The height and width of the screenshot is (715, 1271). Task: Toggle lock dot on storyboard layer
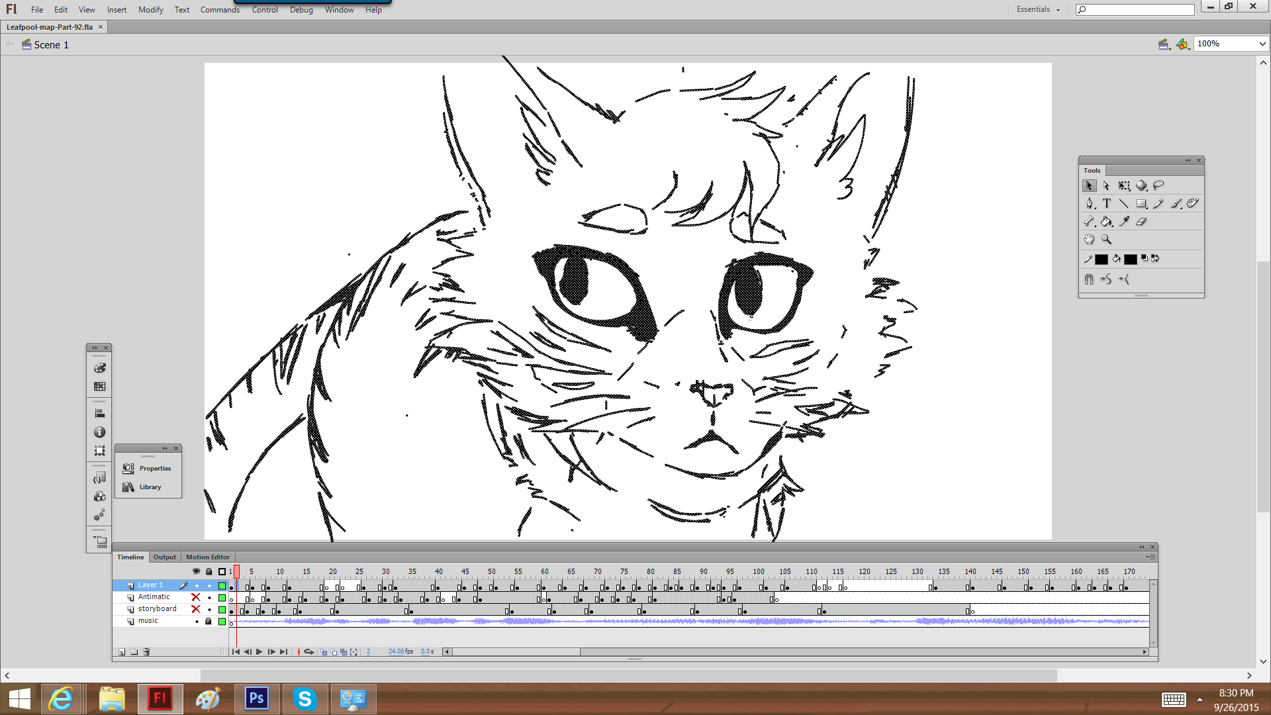tap(209, 610)
